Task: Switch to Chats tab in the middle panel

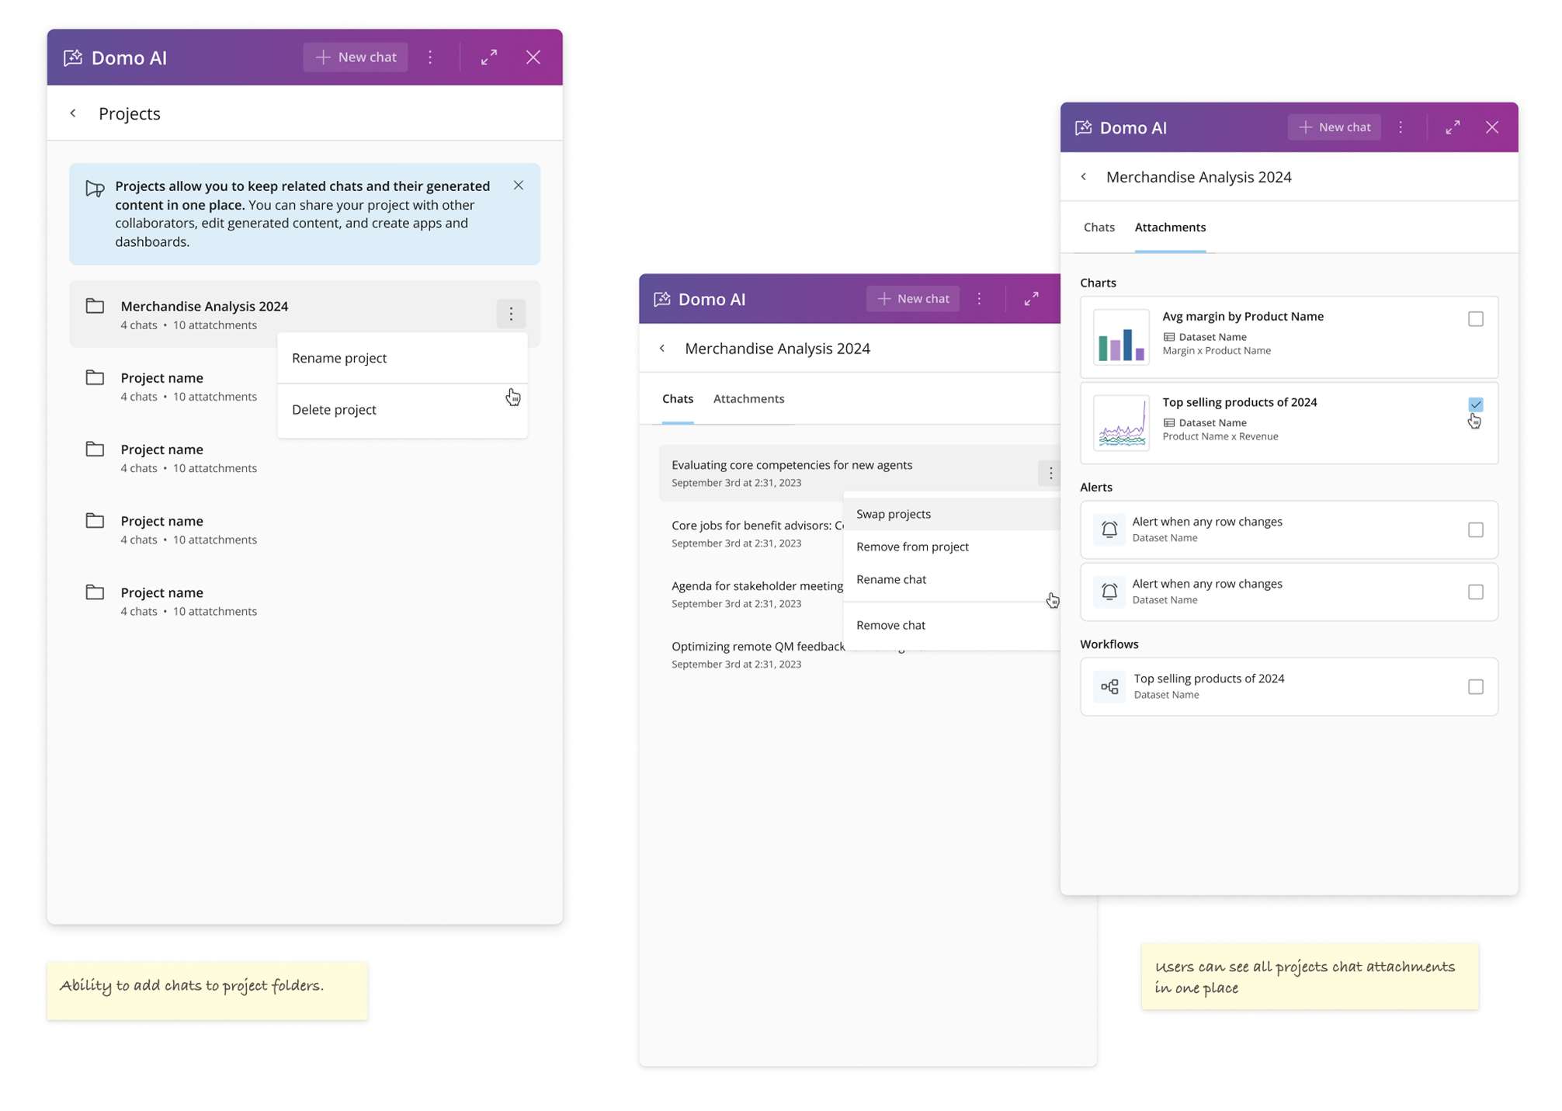Action: coord(678,399)
